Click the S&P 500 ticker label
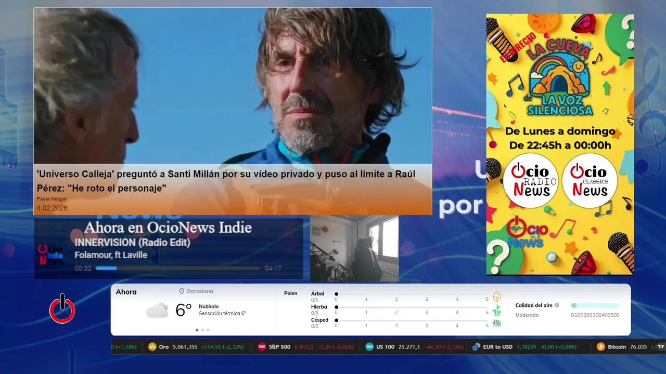 click(x=279, y=346)
